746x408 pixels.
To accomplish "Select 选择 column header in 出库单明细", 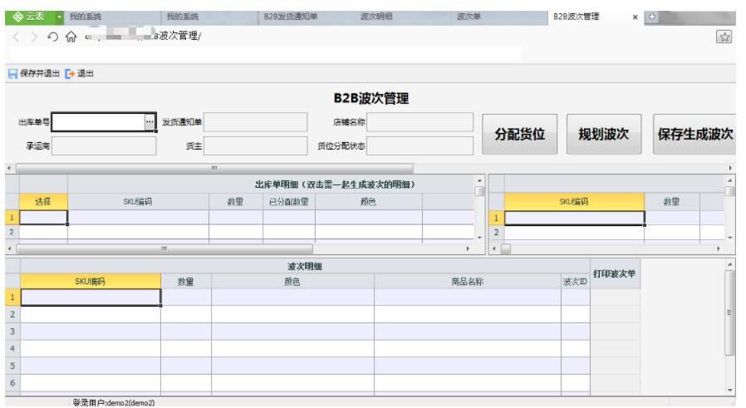I will [43, 201].
